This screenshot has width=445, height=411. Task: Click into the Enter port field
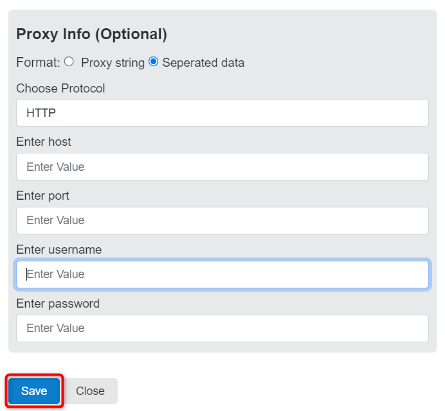point(222,220)
